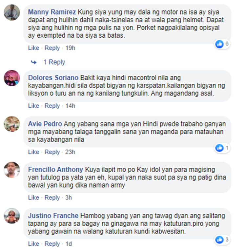This screenshot has height=251, width=246.
Task: Open Dolores Soriano's avatar
Action: [x=12, y=78]
